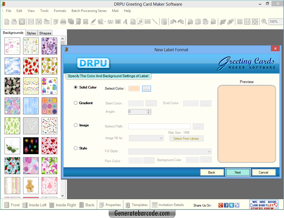Click the Cut scissors toolbar icon
Image resolution: width=284 pixels, height=218 pixels.
pos(190,22)
